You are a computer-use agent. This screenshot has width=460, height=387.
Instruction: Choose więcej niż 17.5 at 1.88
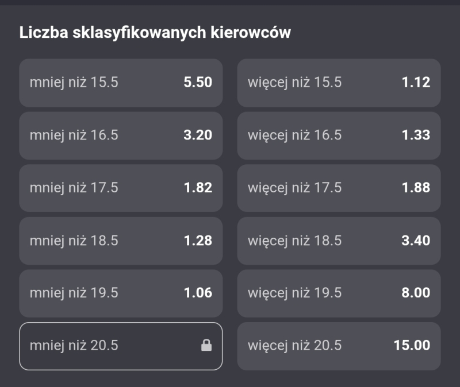(x=339, y=188)
